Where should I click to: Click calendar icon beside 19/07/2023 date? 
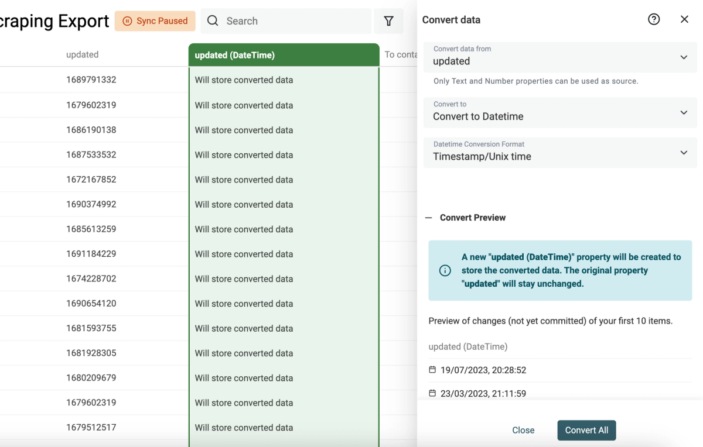(x=432, y=370)
